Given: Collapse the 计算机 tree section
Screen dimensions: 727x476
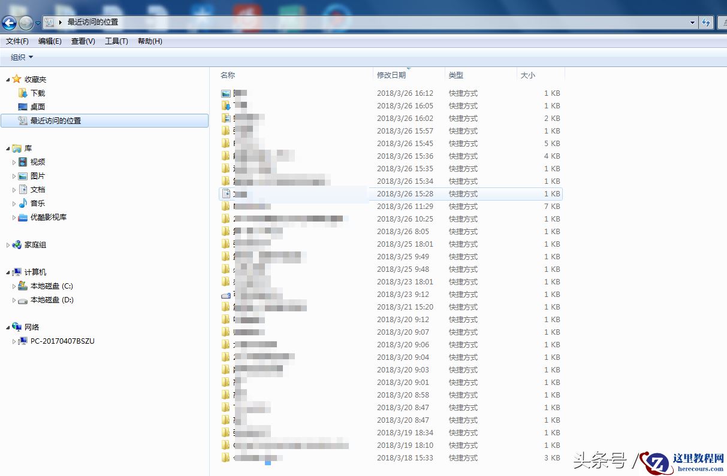Looking at the screenshot, I should (8, 272).
